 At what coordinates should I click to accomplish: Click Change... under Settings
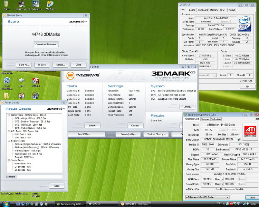coord(136,126)
